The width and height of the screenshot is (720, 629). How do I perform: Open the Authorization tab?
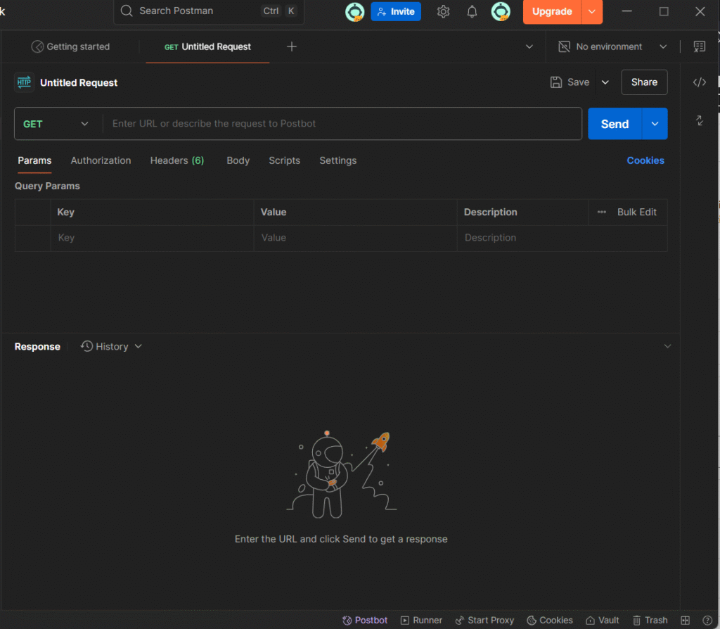[101, 160]
